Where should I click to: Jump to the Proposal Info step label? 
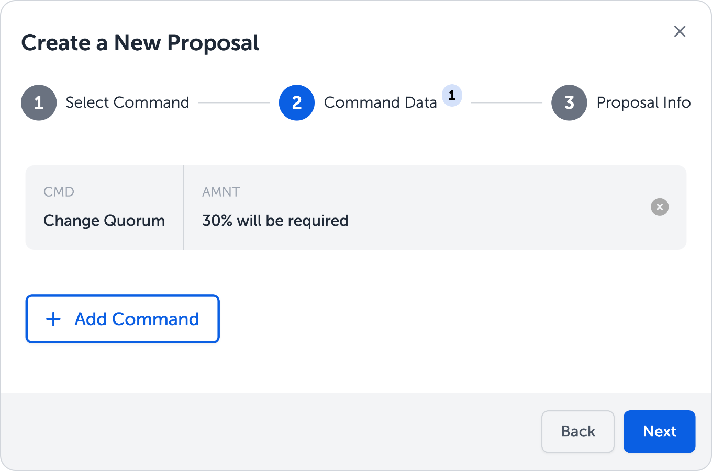click(x=643, y=102)
